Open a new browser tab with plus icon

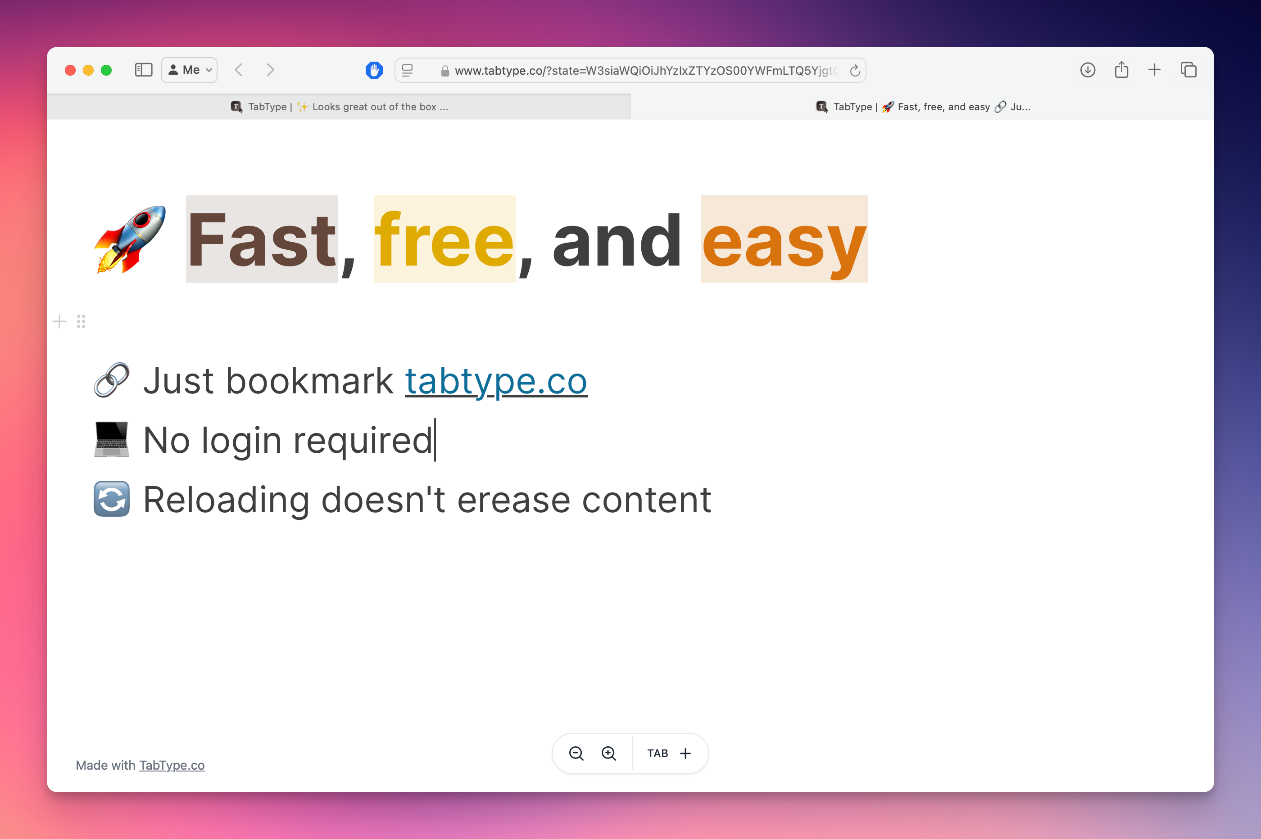coord(1154,70)
